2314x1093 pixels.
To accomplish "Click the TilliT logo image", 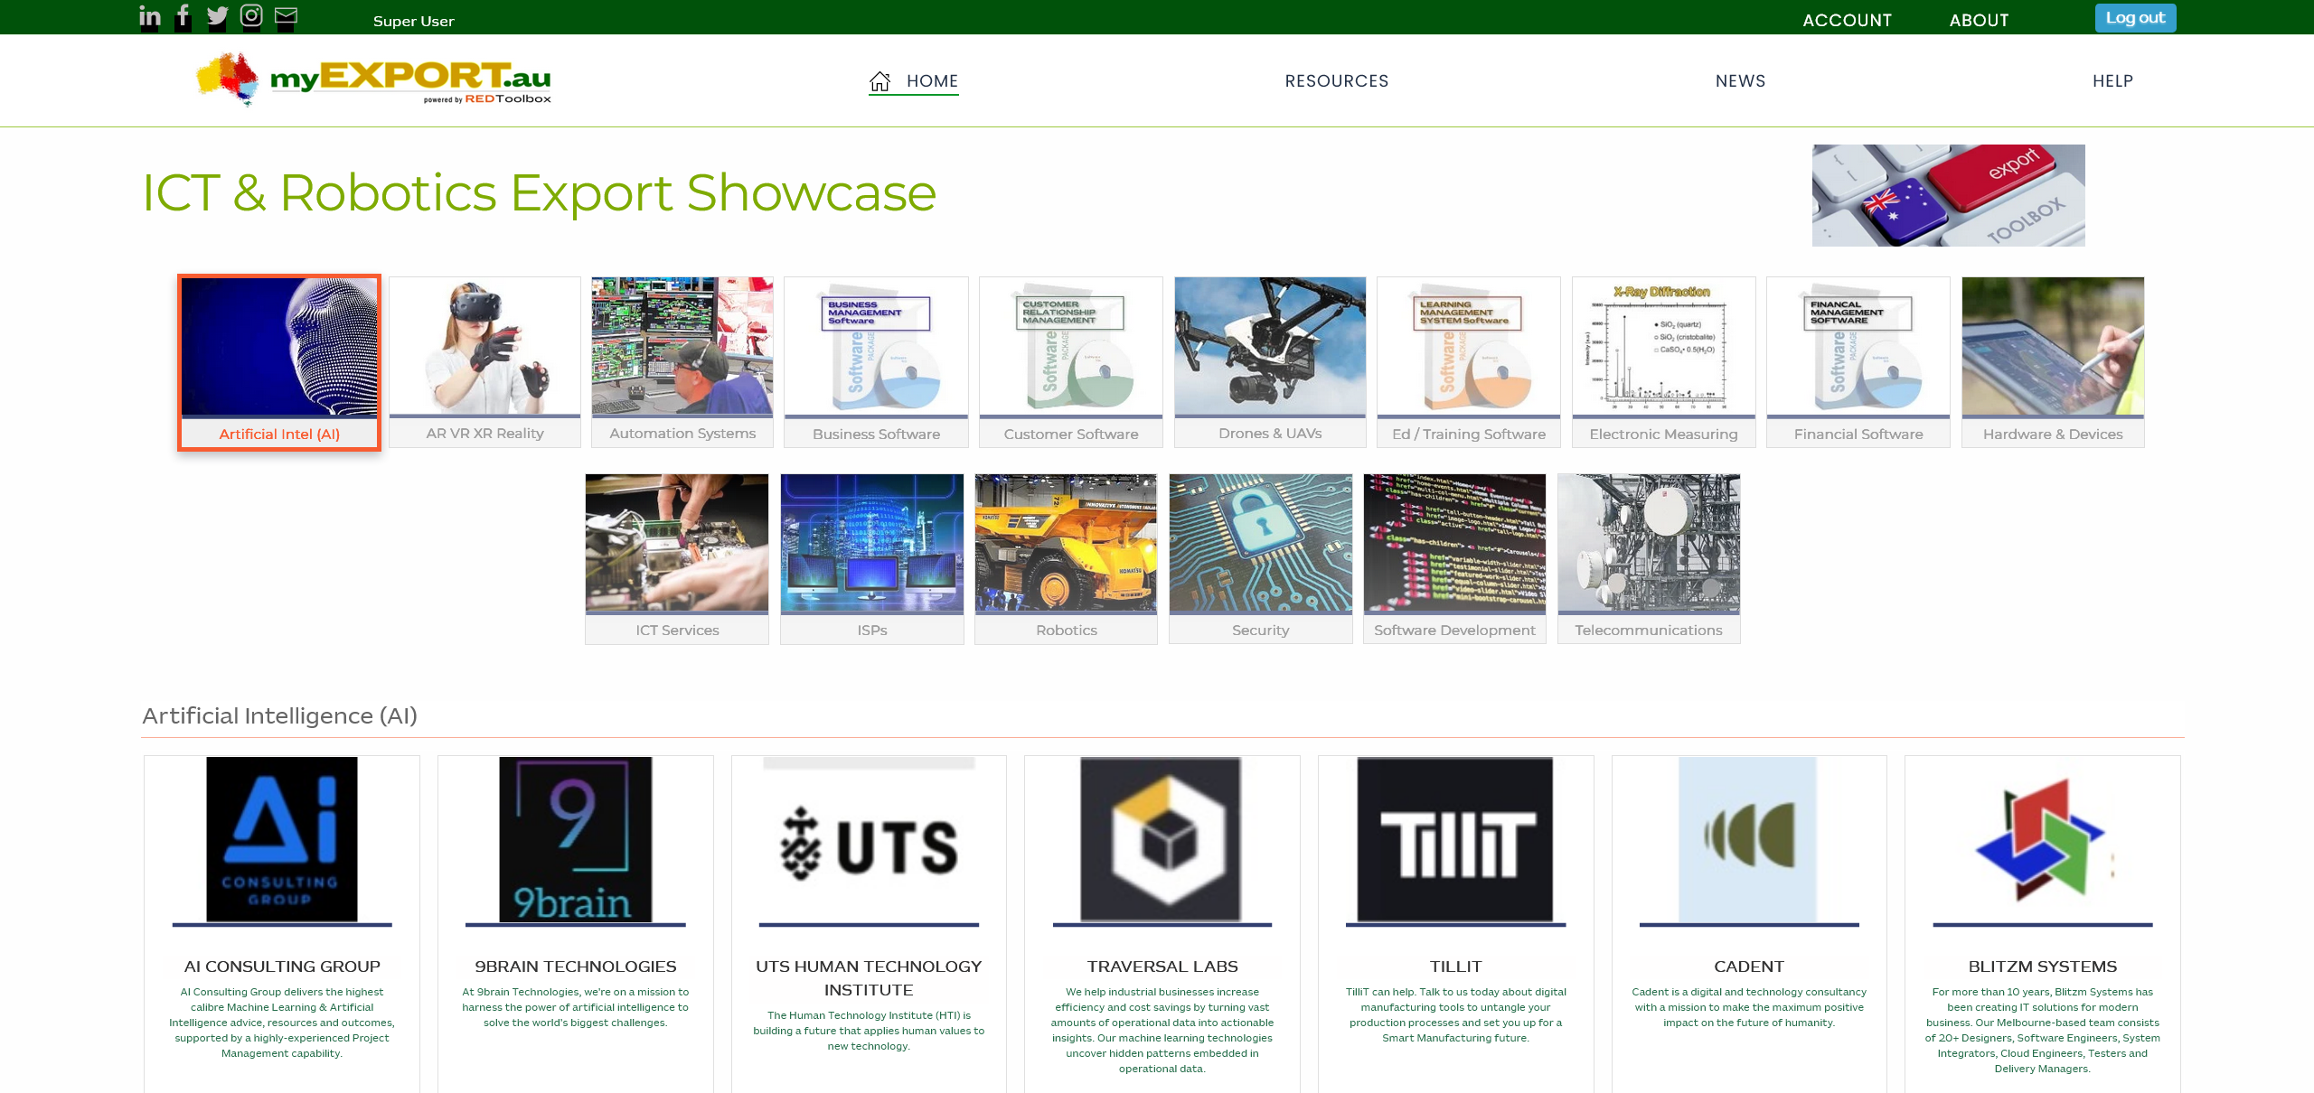I will click(1455, 839).
